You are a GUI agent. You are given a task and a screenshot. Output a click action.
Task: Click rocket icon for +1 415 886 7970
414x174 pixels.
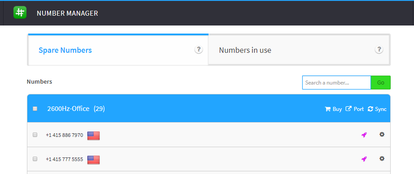[x=364, y=135]
